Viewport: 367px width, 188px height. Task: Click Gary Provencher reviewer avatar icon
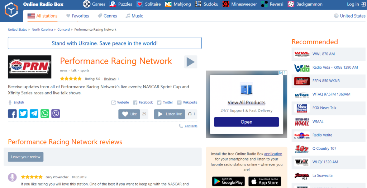[x=12, y=177]
